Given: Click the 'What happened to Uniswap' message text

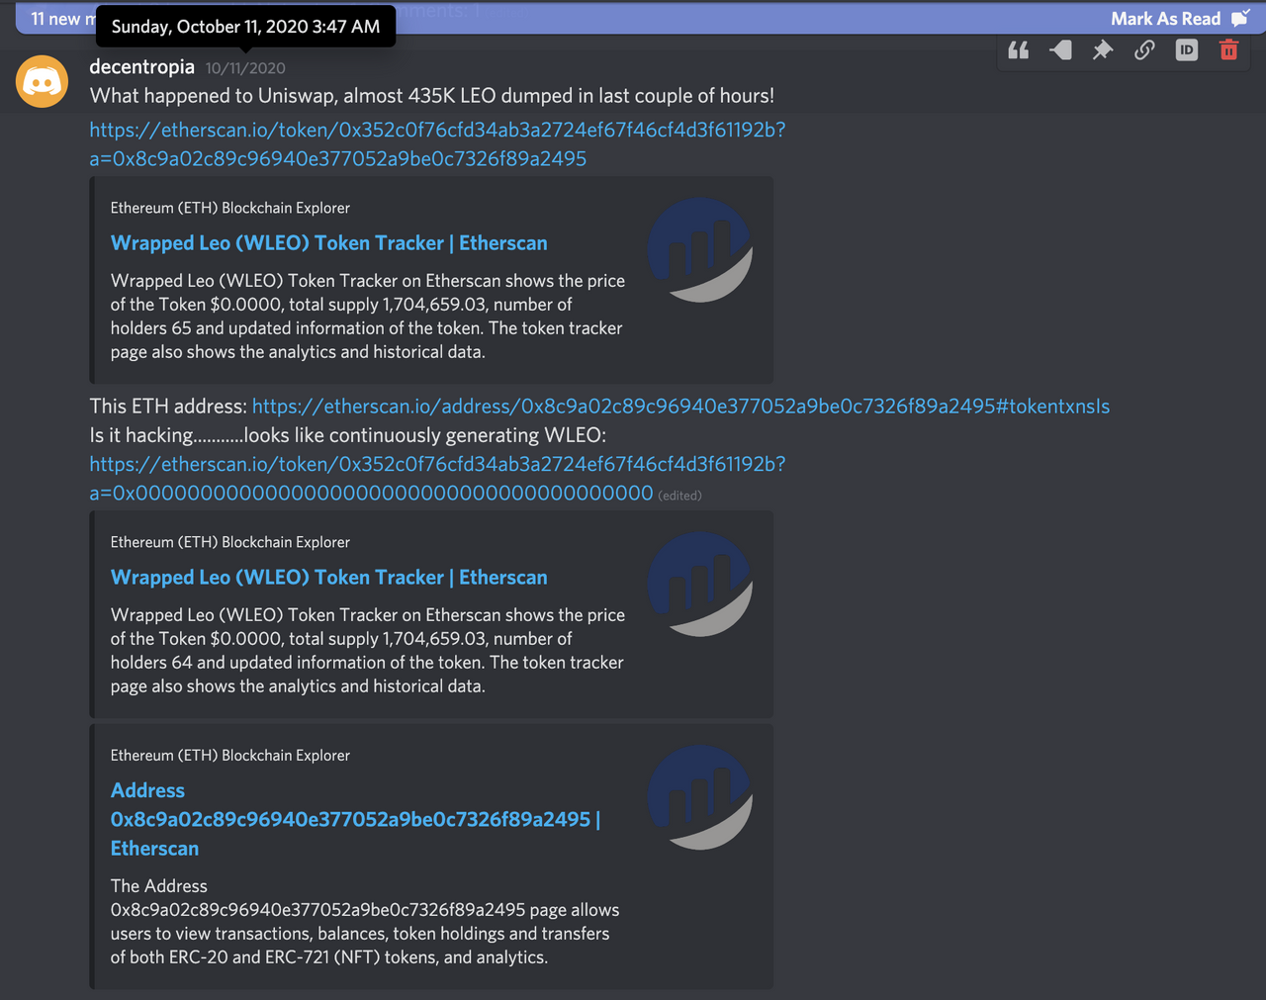Looking at the screenshot, I should tap(432, 96).
